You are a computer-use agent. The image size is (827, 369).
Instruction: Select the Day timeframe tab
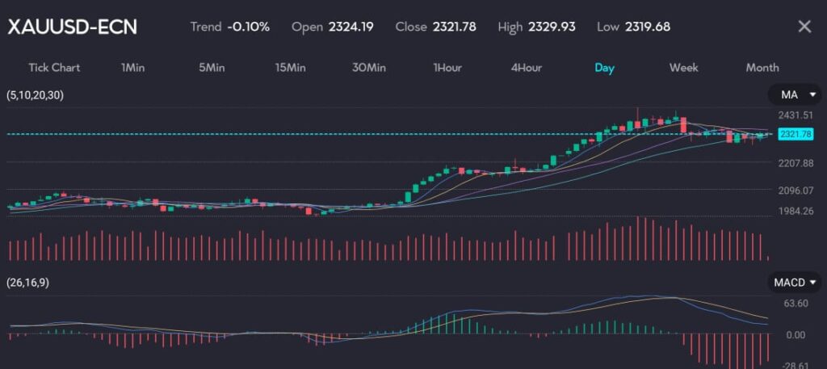604,68
